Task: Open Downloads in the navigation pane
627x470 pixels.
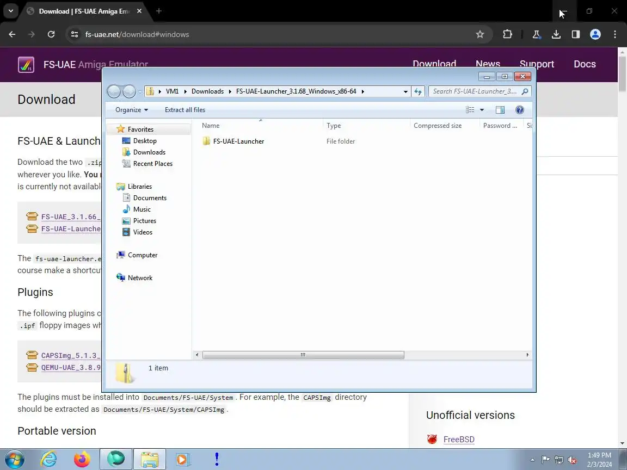Action: [149, 152]
